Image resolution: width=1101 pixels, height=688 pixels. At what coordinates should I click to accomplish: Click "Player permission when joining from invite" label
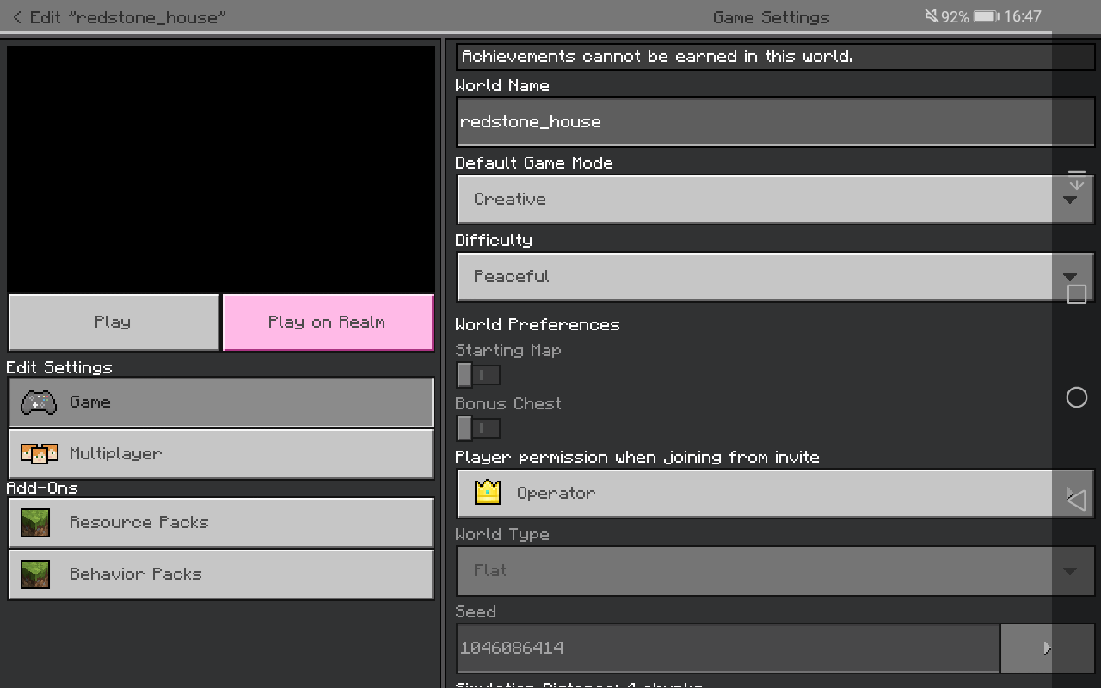click(637, 458)
